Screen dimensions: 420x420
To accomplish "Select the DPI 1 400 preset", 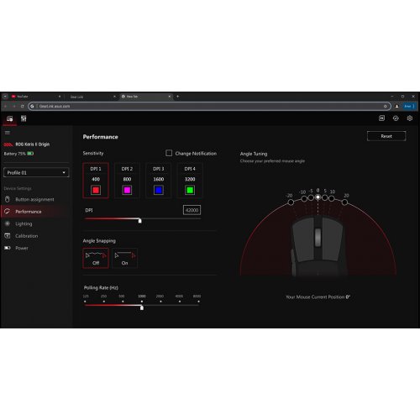I will (96, 181).
